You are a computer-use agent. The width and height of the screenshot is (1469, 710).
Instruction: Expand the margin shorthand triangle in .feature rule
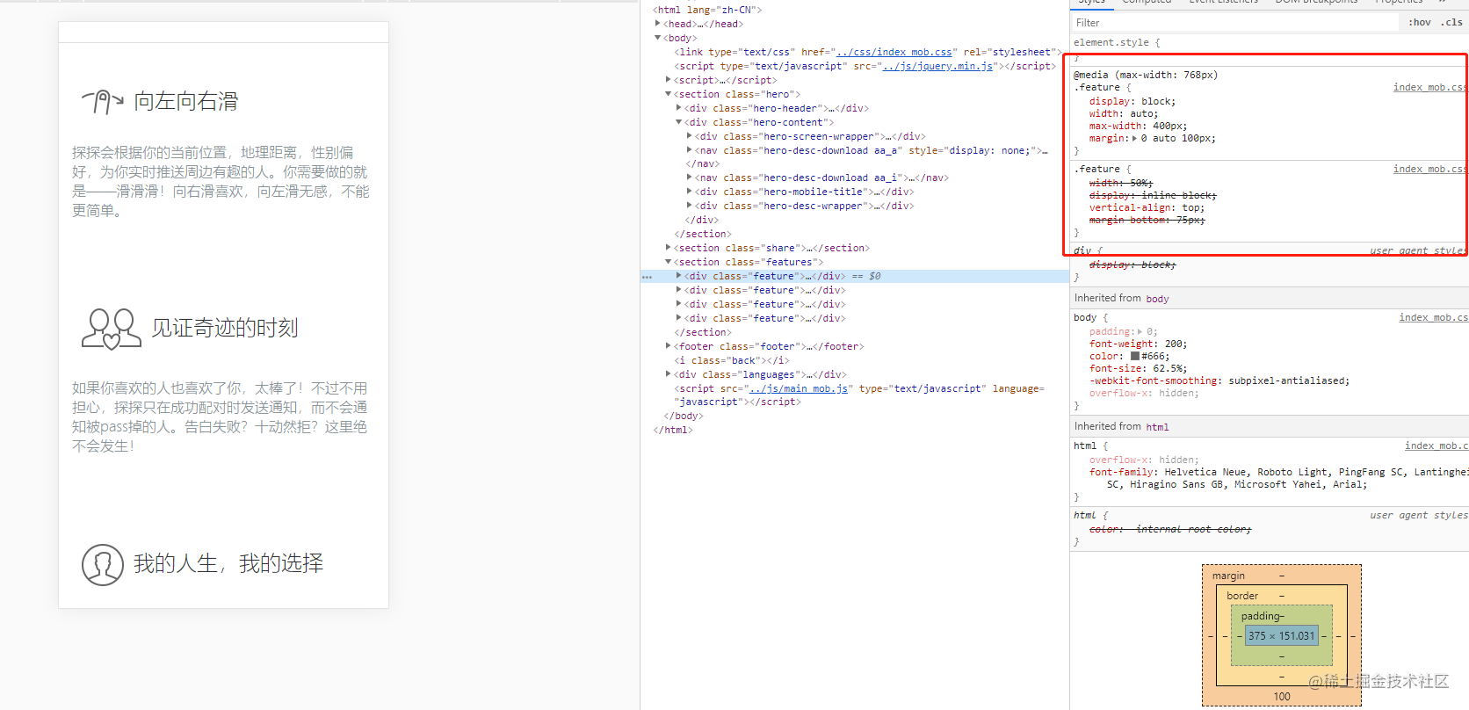[1134, 139]
